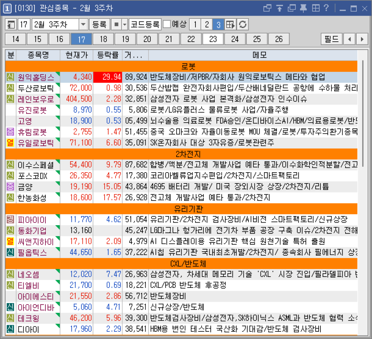
Task: Click the 신 badge on the 두산로보틱 row
Action: click(x=10, y=88)
